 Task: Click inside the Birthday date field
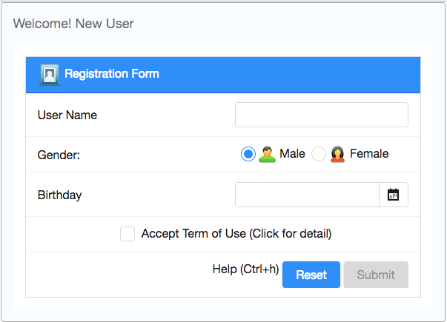click(x=307, y=195)
